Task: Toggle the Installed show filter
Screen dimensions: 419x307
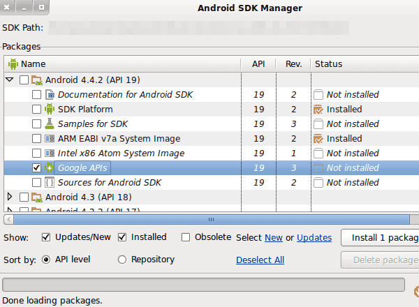Action: pyautogui.click(x=122, y=237)
